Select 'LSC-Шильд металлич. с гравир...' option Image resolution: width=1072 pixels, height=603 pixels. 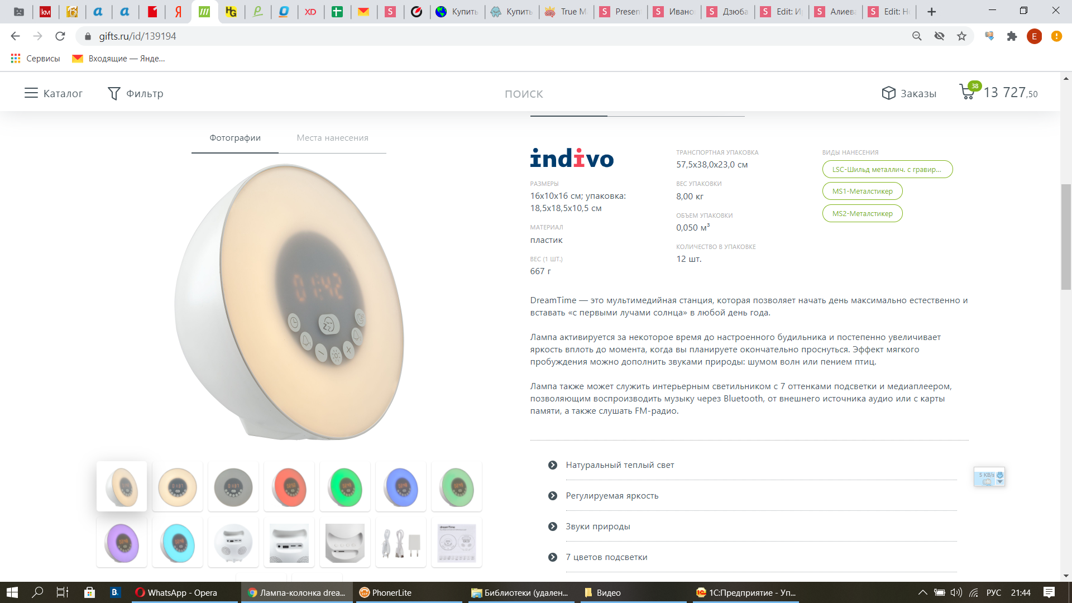[x=887, y=169]
